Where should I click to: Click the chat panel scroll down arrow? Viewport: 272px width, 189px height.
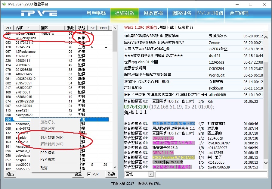pyautogui.click(x=266, y=163)
